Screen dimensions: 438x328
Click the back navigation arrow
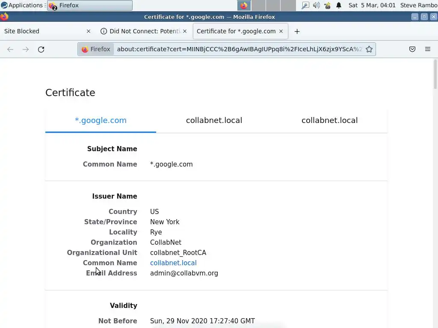pyautogui.click(x=10, y=50)
